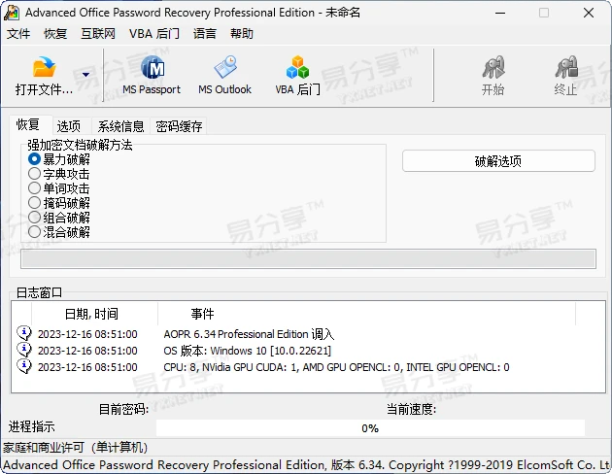Open the 帮助 menu
Image resolution: width=612 pixels, height=474 pixels.
[x=242, y=34]
